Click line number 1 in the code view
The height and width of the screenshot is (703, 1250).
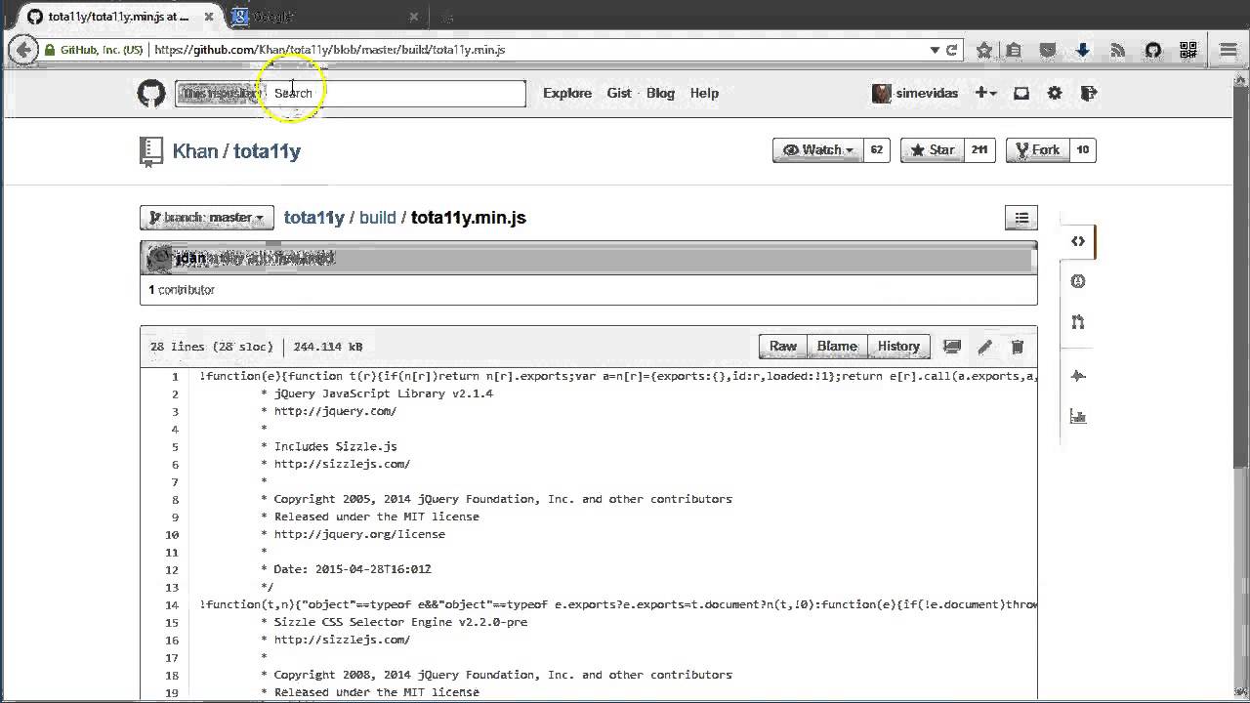pyautogui.click(x=175, y=377)
